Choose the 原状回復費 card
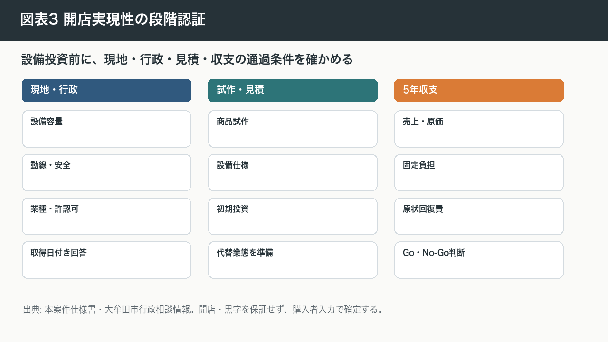 pos(479,217)
